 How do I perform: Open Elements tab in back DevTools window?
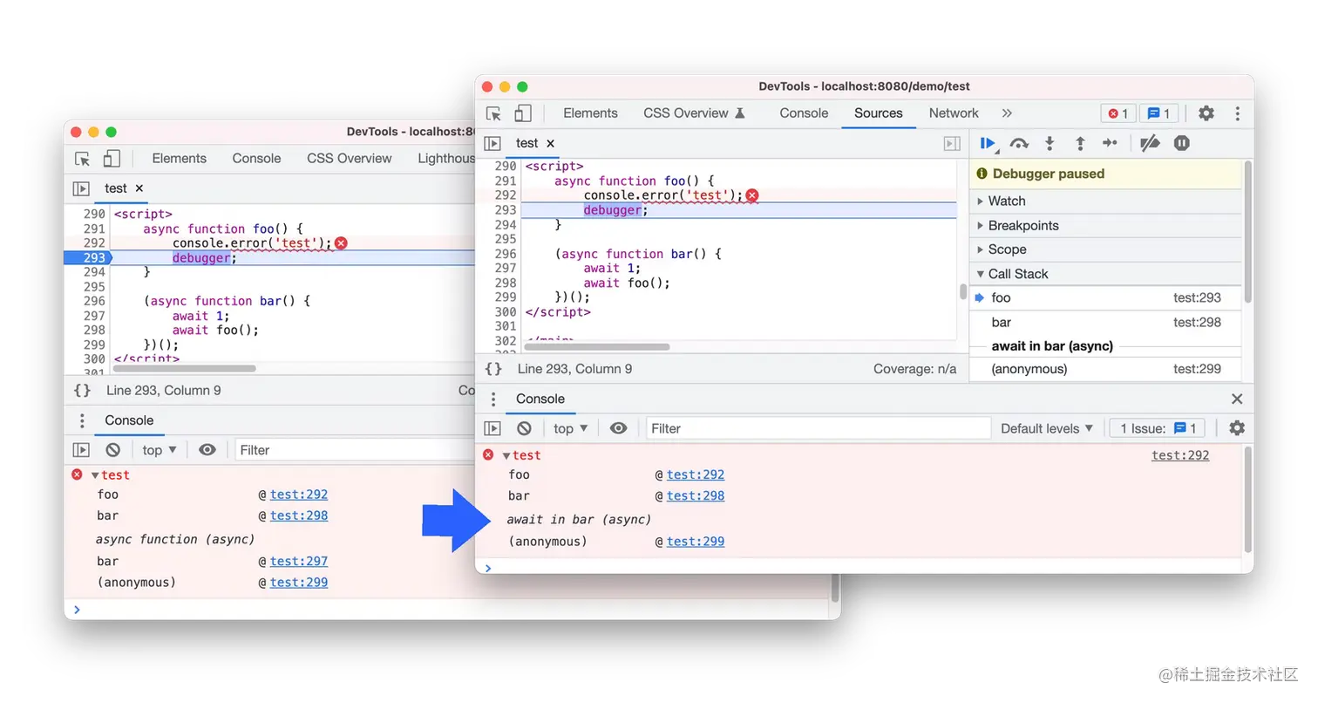[179, 159]
